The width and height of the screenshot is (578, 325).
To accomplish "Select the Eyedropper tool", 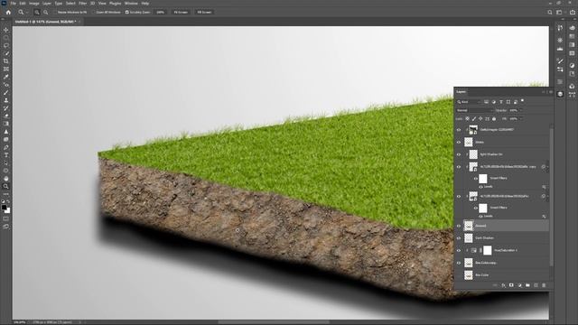I will 6,77.
